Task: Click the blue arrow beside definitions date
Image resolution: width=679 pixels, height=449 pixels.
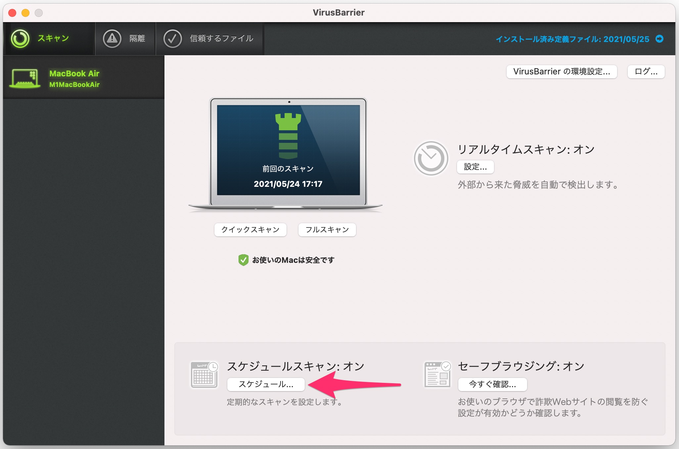Action: point(659,39)
